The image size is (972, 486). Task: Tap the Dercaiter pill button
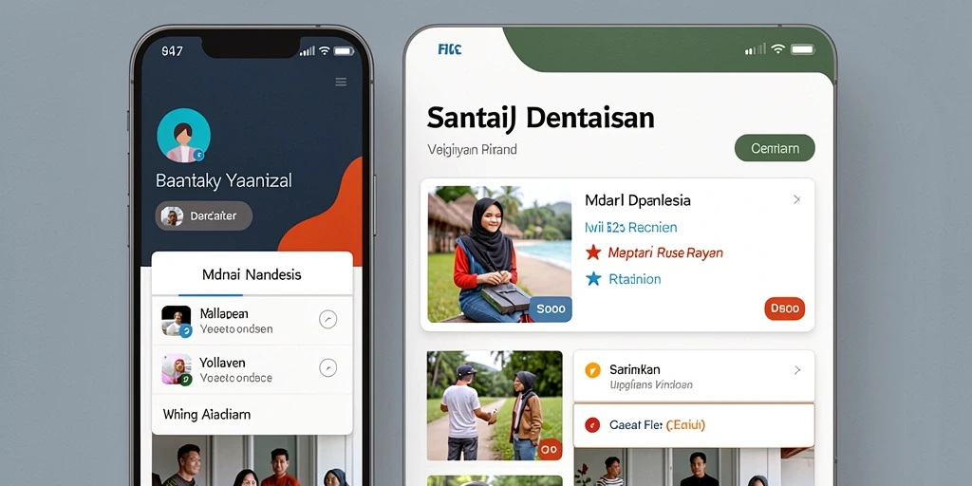click(x=203, y=215)
